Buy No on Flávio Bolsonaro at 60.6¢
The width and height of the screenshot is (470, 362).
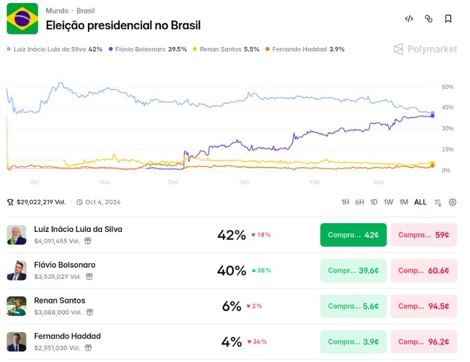(x=424, y=271)
